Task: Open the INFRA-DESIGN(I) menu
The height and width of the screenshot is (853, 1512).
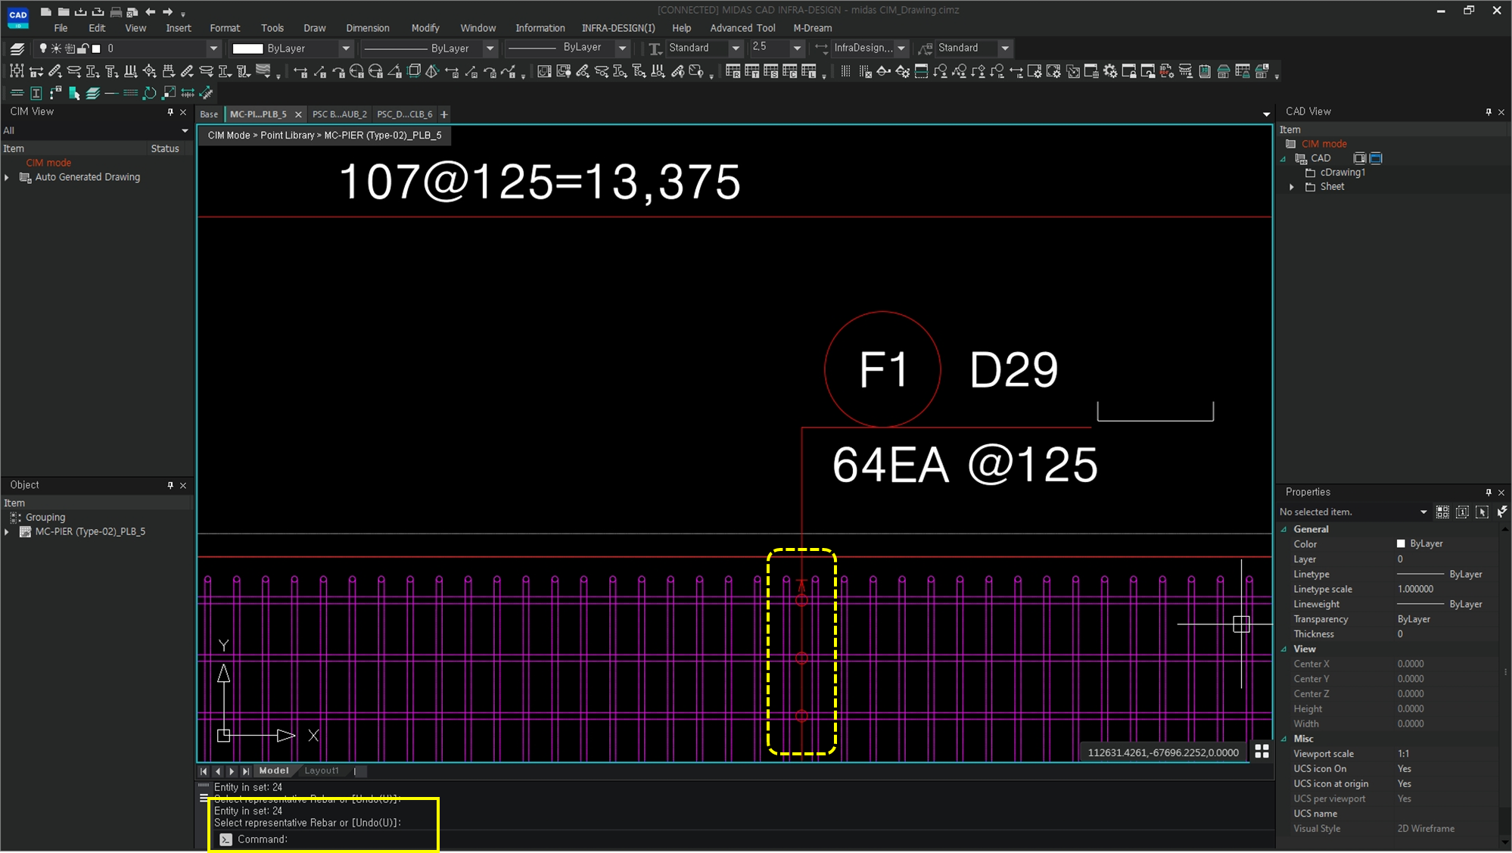Action: tap(618, 28)
